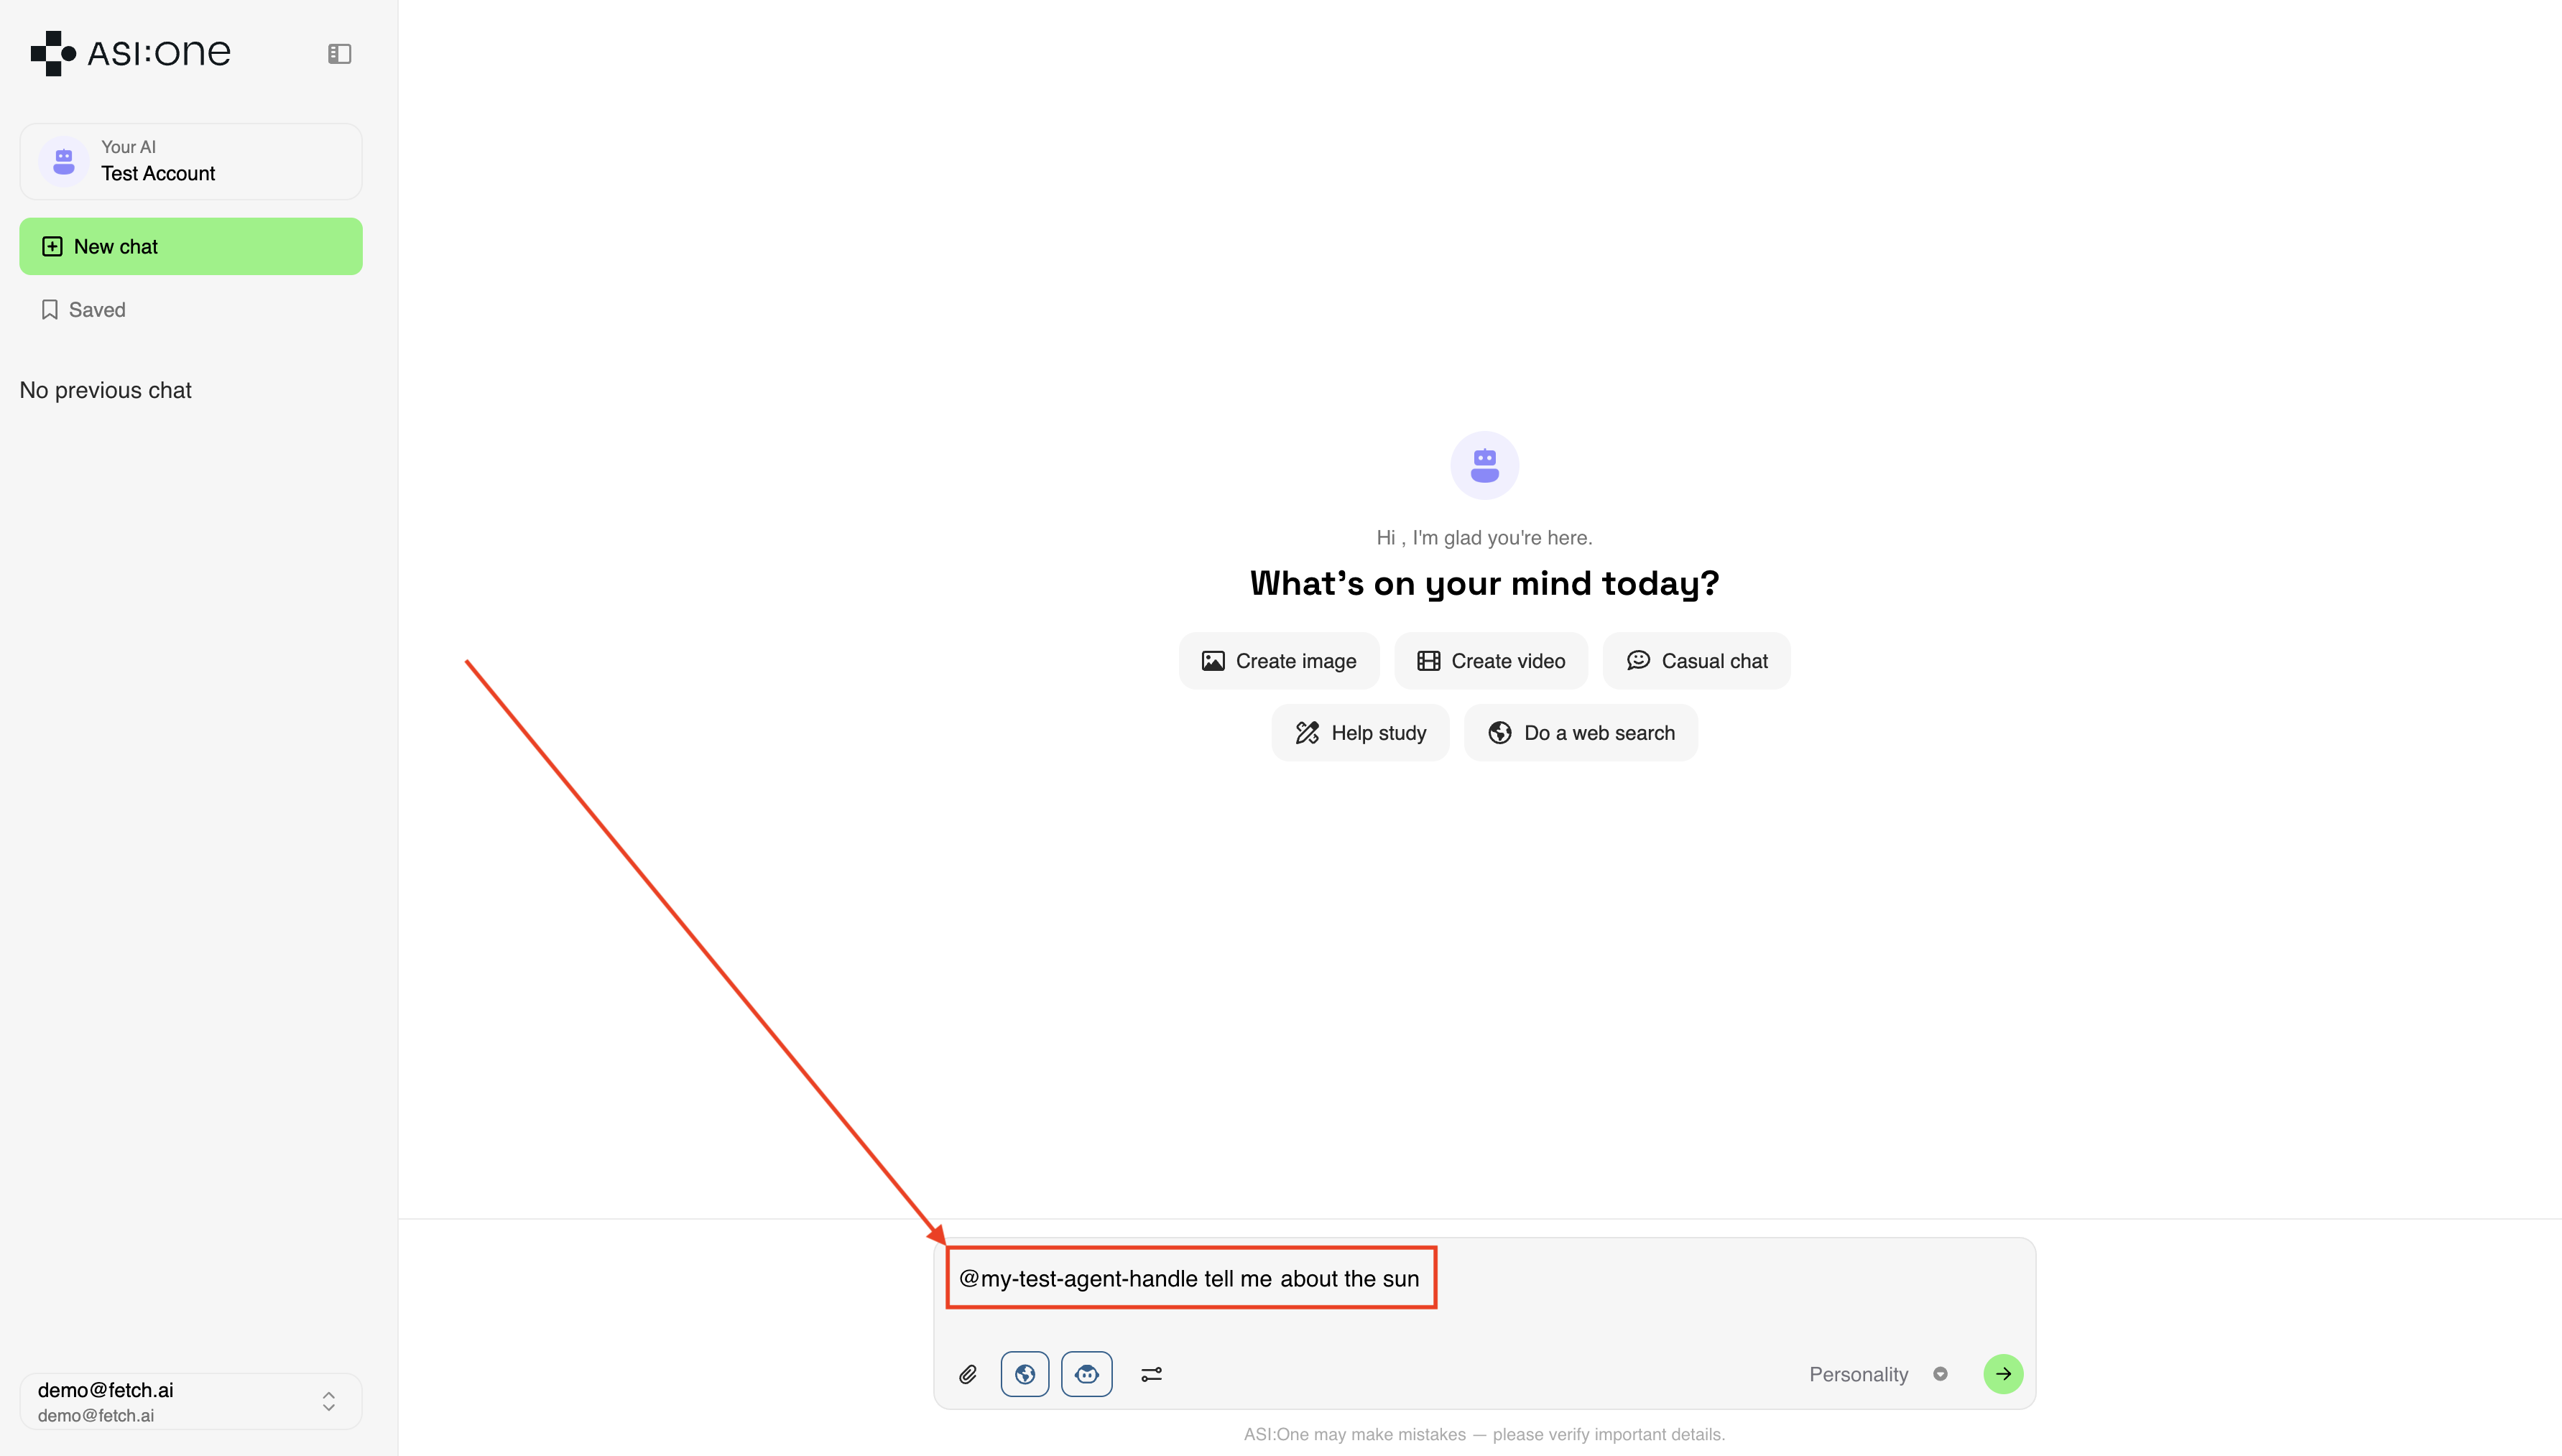Click the ASI:One logo

pyautogui.click(x=131, y=53)
